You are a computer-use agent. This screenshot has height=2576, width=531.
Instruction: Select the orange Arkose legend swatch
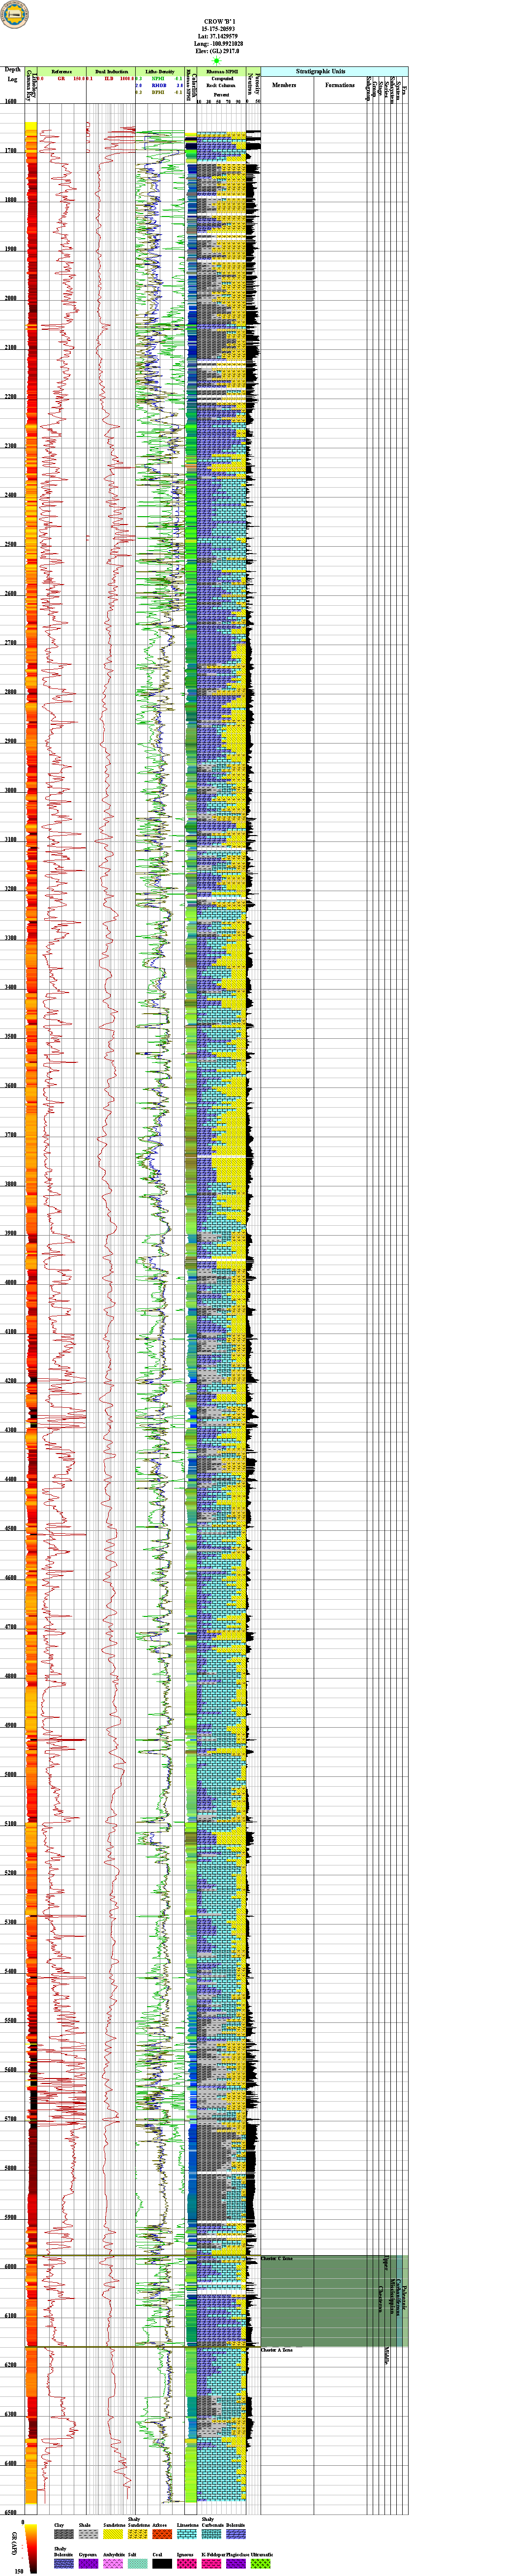coord(161,2534)
